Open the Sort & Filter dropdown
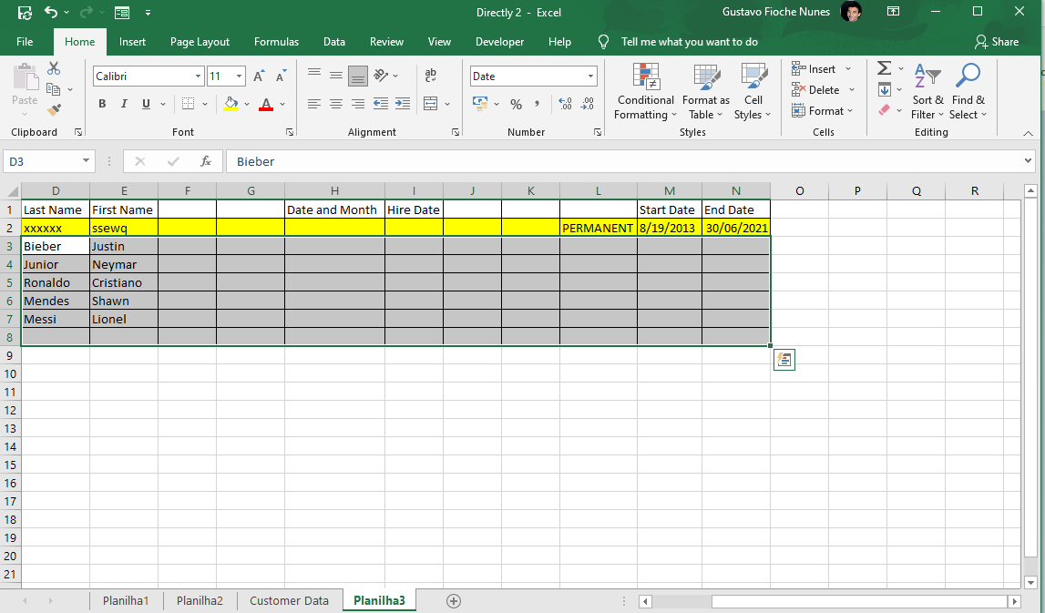Viewport: 1045px width, 613px height. point(927,92)
